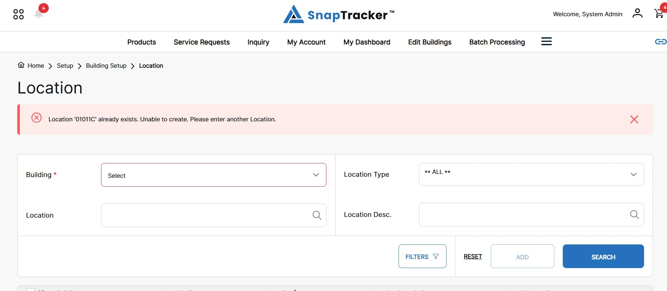Image resolution: width=667 pixels, height=291 pixels.
Task: Click the Location Desc. search magnifier
Action: (x=634, y=214)
